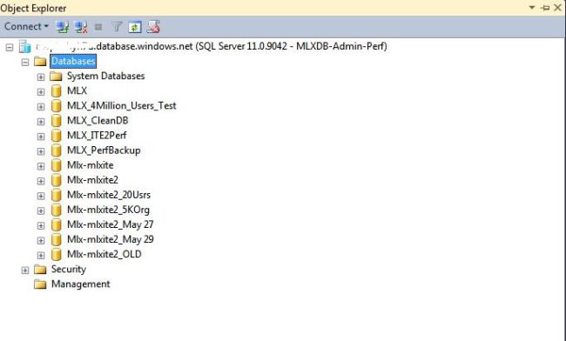Open Object Explorer window position dropdown arrow

(x=532, y=8)
